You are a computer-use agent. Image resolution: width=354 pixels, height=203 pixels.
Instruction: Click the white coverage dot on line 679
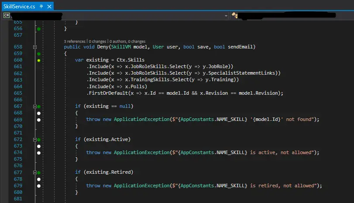(39, 186)
